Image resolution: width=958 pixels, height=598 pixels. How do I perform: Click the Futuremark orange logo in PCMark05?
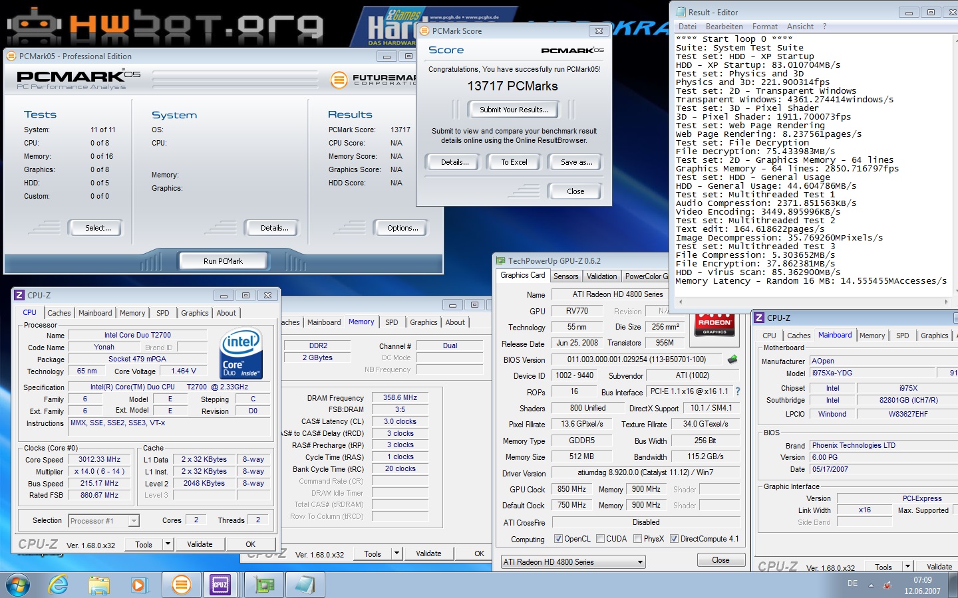tap(339, 80)
